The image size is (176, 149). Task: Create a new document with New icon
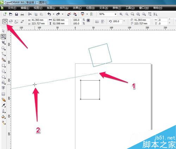click(x=5, y=14)
